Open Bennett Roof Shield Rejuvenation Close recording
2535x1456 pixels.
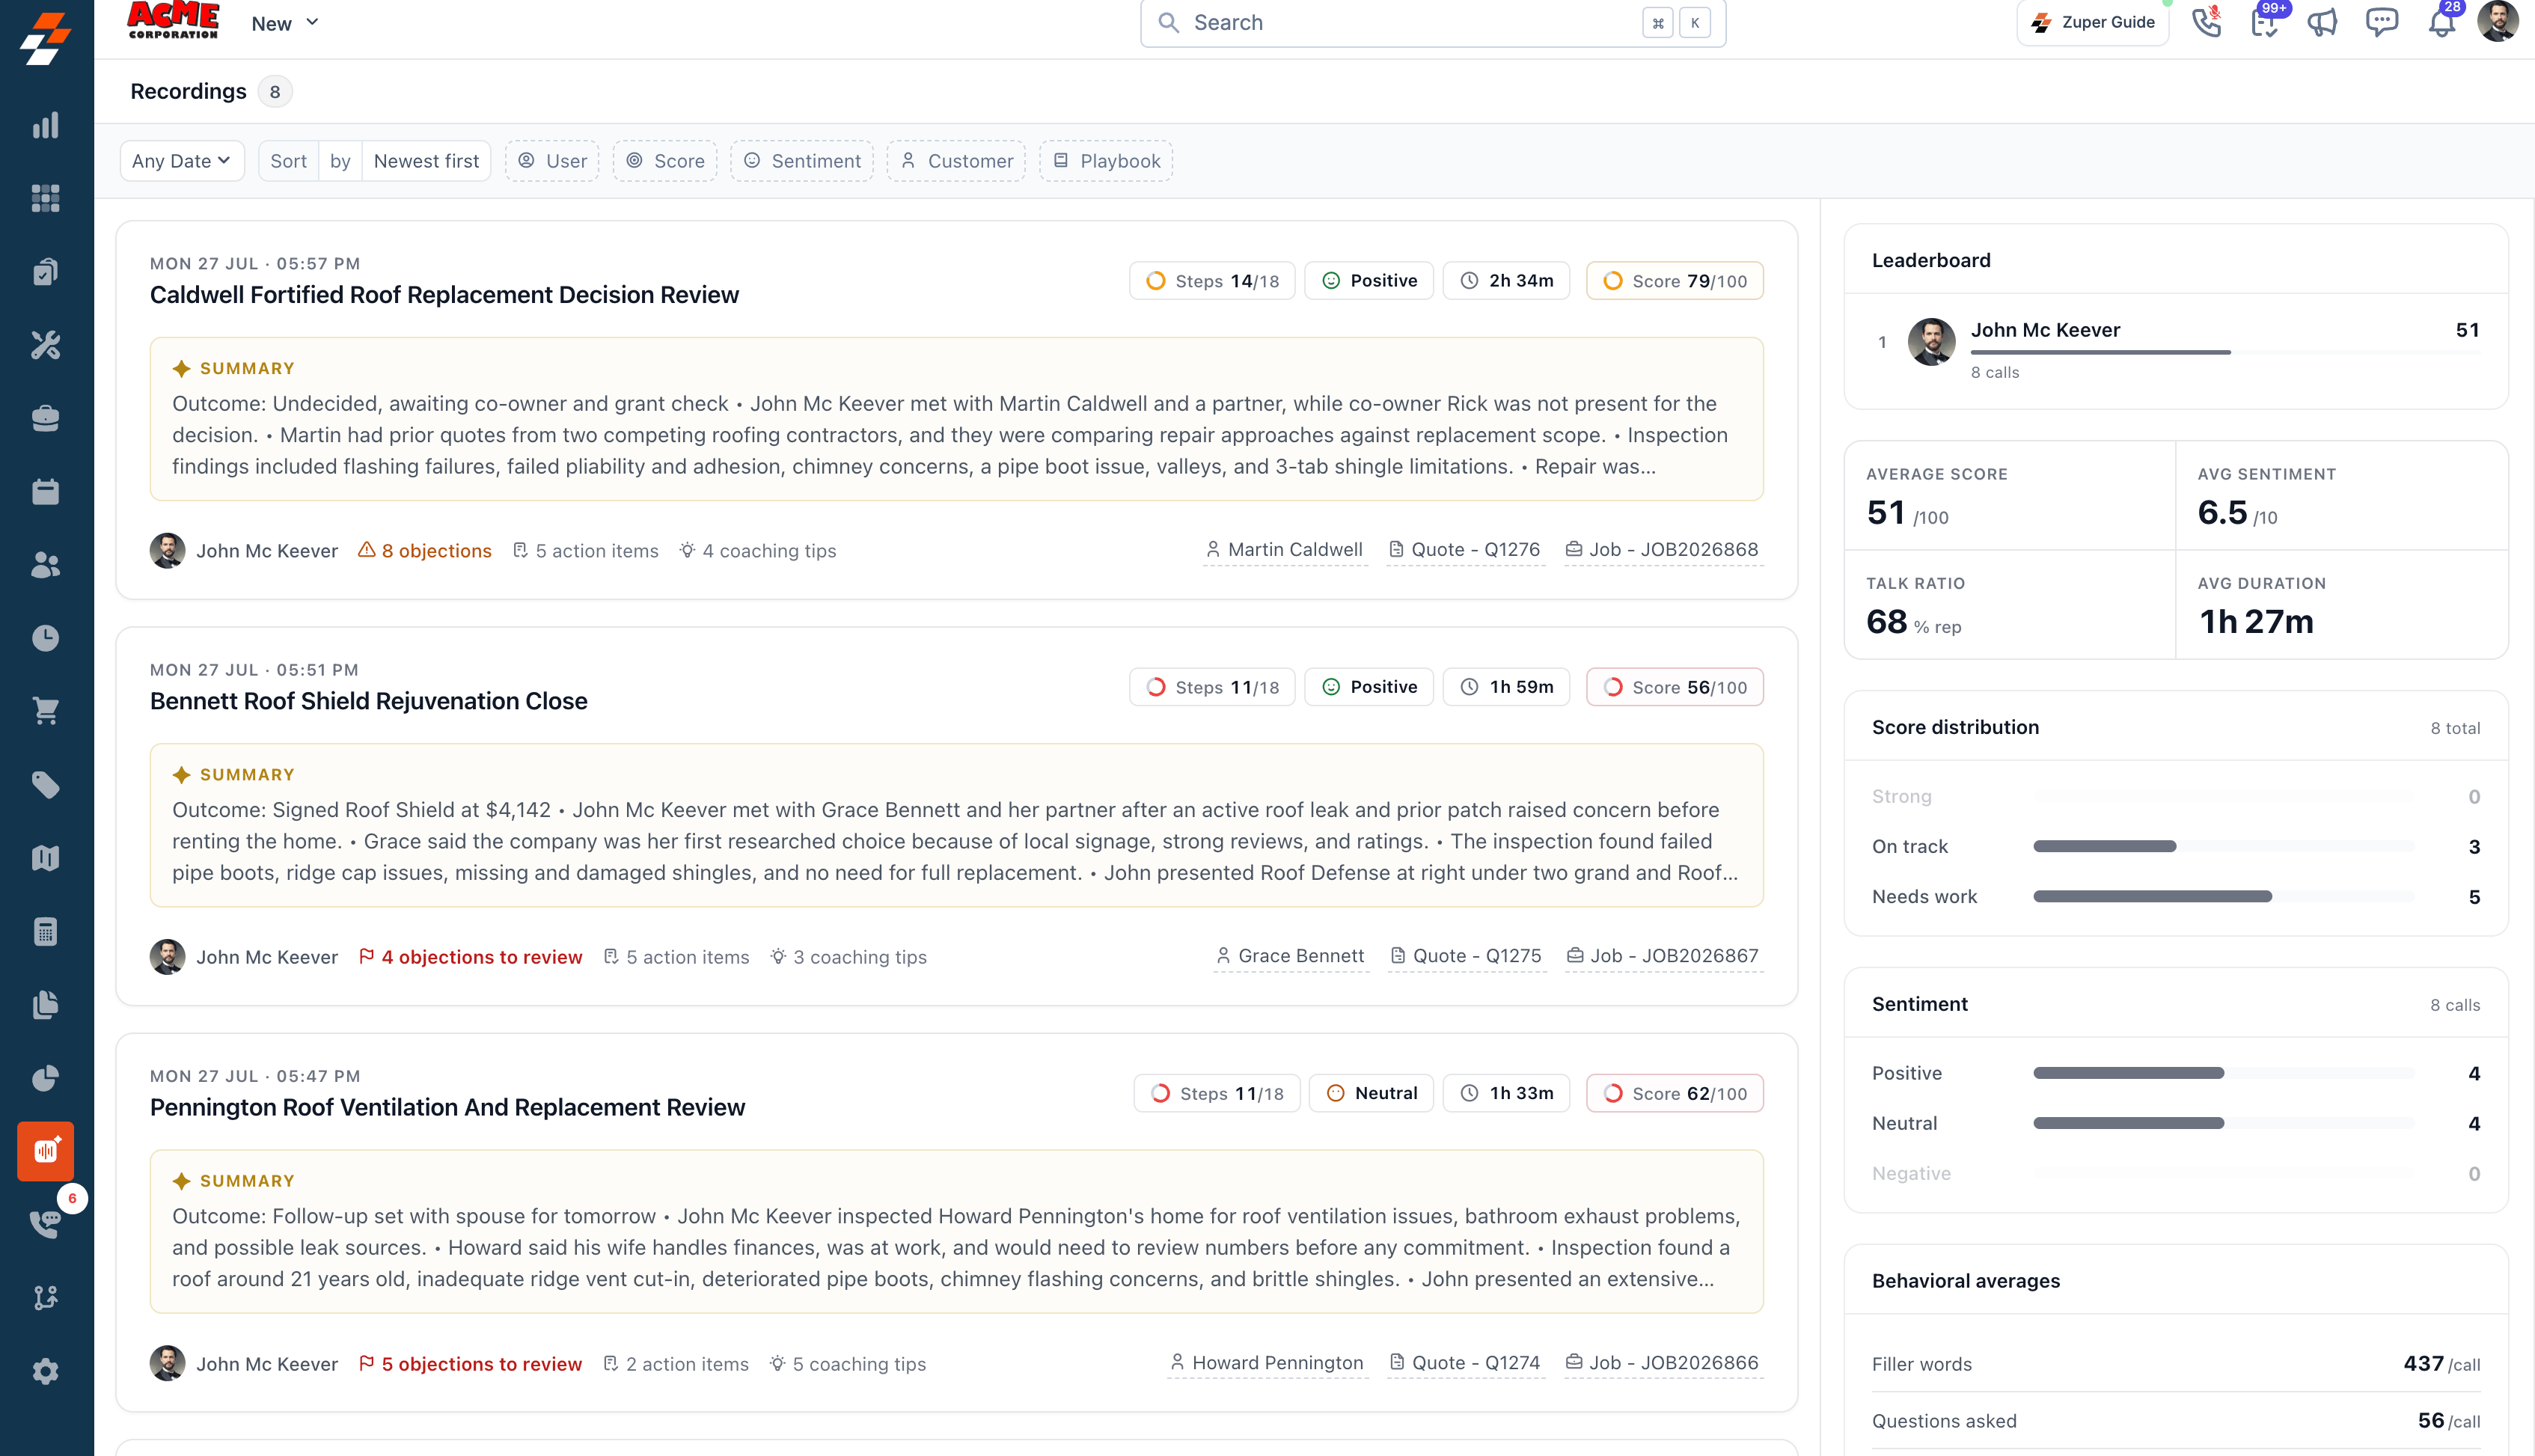369,701
